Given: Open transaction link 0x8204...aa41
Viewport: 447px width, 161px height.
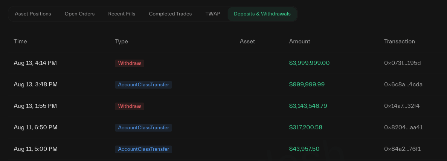Looking at the screenshot, I should point(403,127).
